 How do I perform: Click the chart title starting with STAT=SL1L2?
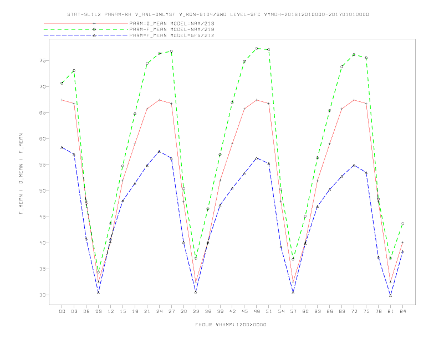click(x=218, y=14)
